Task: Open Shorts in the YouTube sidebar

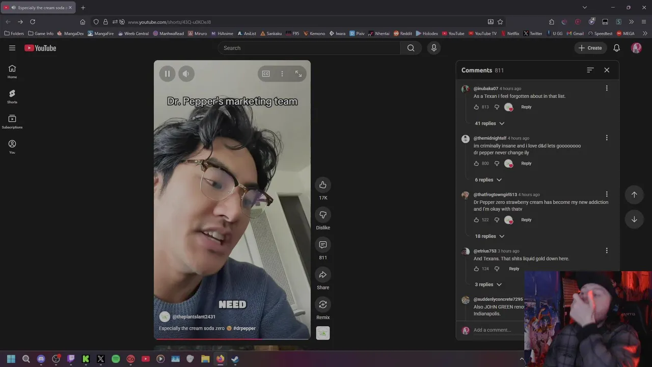Action: point(12,97)
